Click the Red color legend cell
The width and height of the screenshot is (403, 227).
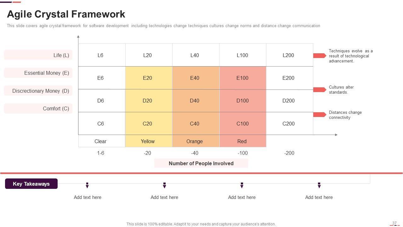242,141
